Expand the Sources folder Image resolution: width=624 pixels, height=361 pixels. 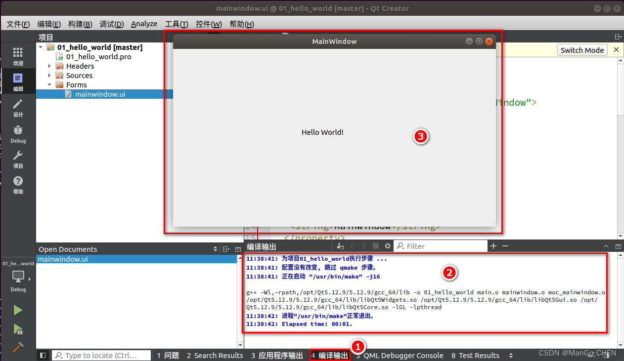49,76
